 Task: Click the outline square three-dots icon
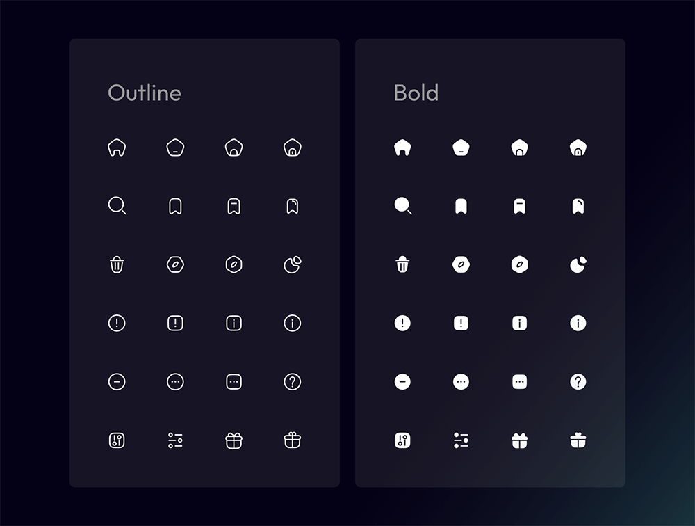point(234,381)
